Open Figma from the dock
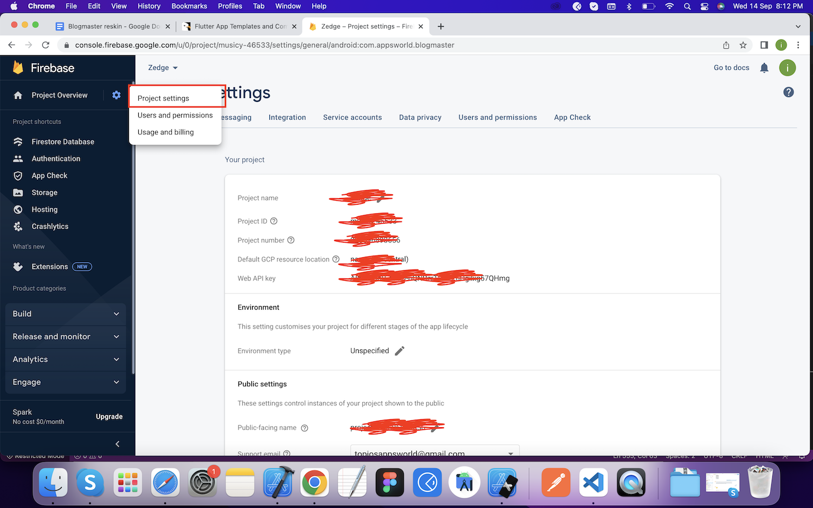 pyautogui.click(x=390, y=482)
